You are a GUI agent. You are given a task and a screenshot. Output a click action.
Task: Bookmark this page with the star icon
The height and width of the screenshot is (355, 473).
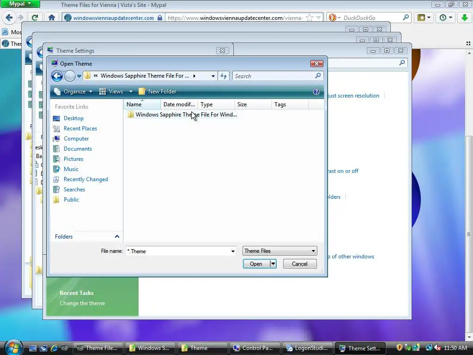pyautogui.click(x=309, y=18)
